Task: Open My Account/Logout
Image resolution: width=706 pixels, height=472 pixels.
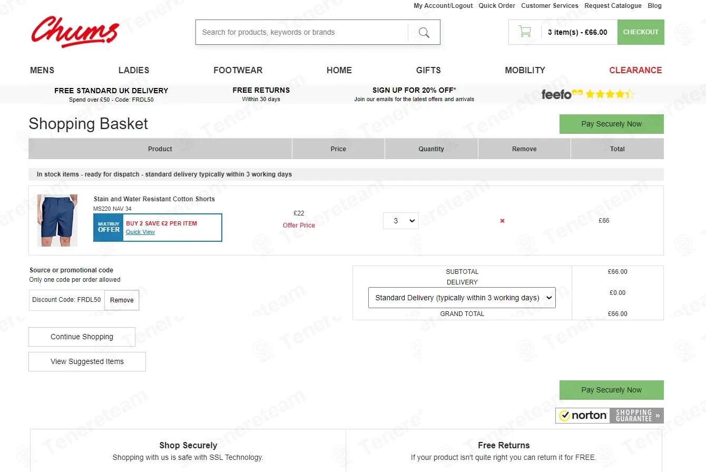Action: pyautogui.click(x=443, y=6)
